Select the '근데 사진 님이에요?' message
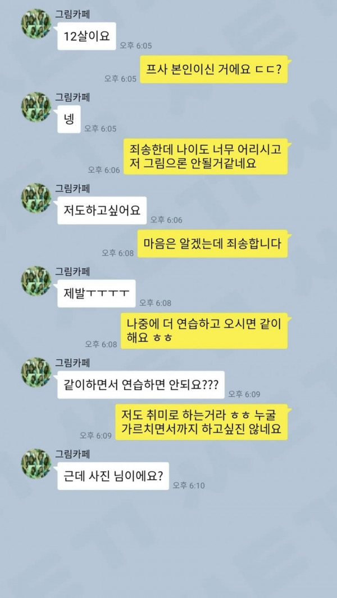Screen dimensions: 337x598 tap(113, 476)
